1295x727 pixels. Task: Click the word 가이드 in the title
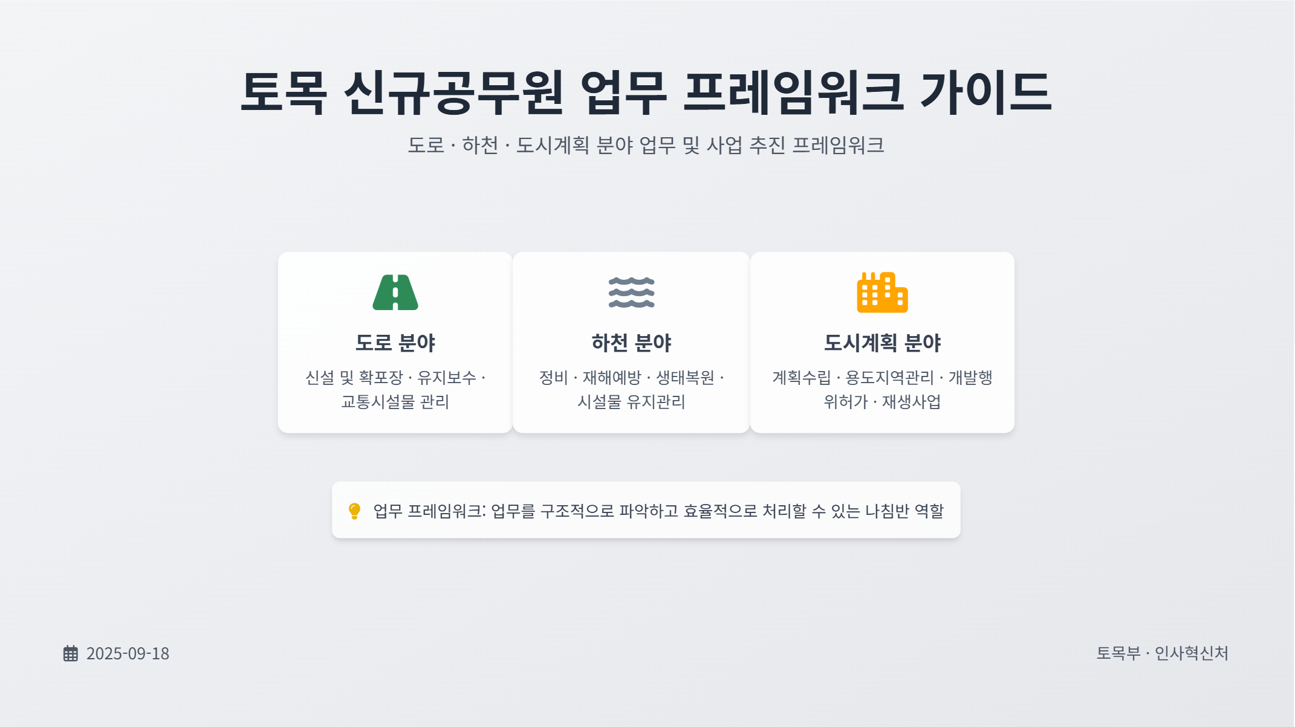pos(985,92)
